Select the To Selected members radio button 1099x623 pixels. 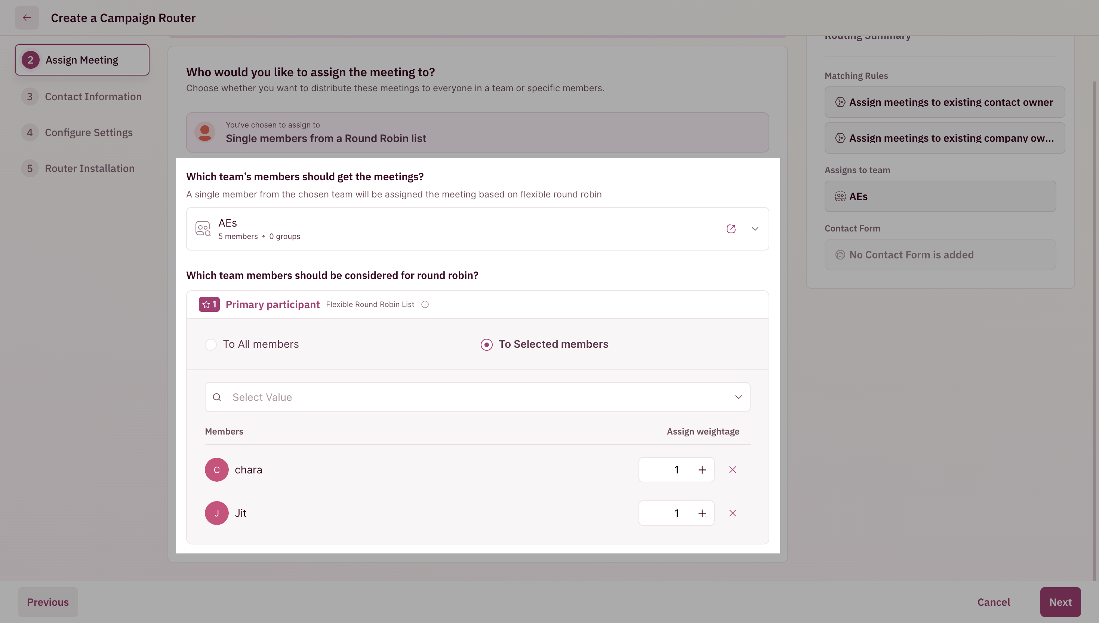[x=486, y=344]
